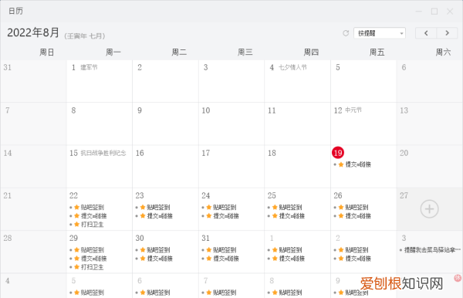The width and height of the screenshot is (463, 298).
Task: Click the plus icon on August 27
Action: (429, 209)
